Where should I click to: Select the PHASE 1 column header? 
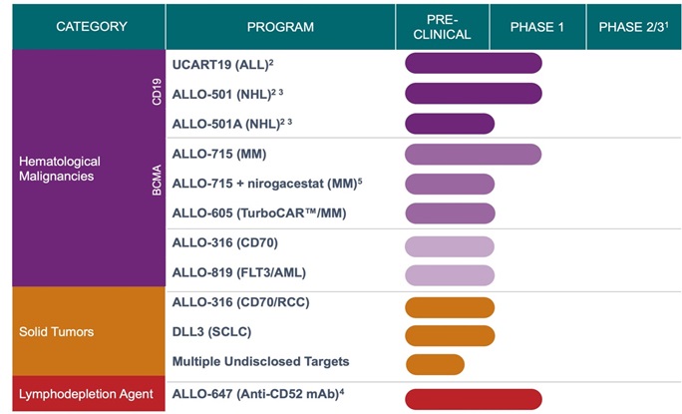point(536,27)
